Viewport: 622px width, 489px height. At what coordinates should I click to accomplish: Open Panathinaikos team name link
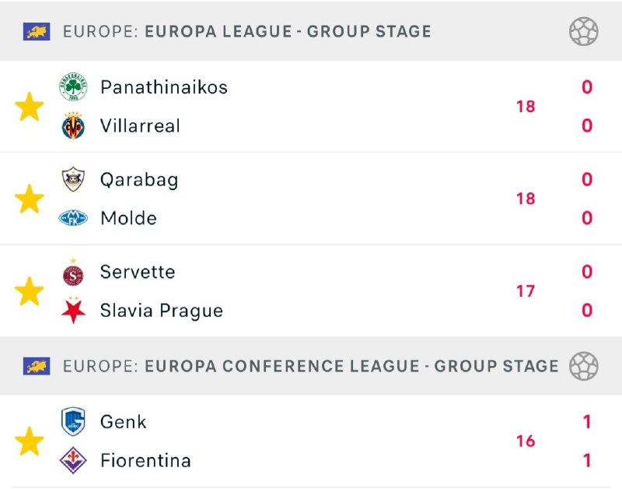pyautogui.click(x=164, y=87)
